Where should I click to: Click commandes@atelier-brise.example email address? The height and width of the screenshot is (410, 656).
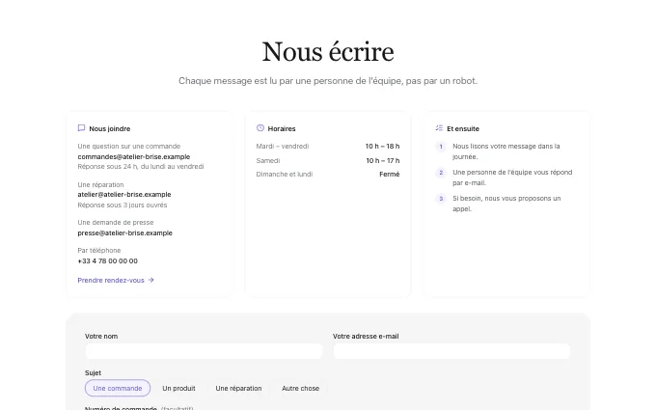[x=134, y=157]
